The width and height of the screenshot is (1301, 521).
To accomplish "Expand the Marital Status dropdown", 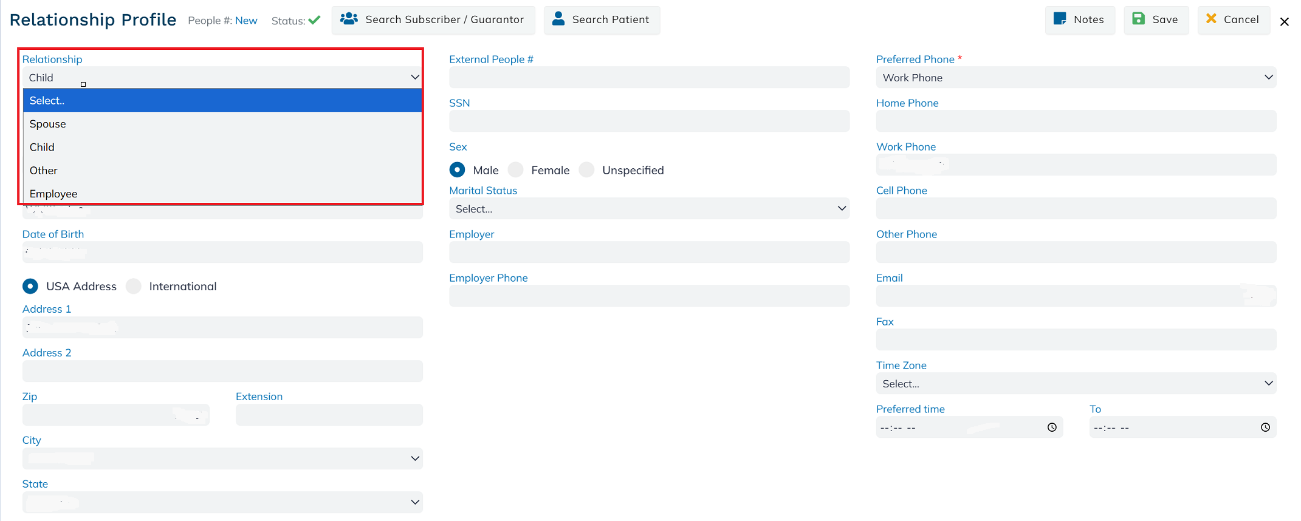I will (x=649, y=209).
